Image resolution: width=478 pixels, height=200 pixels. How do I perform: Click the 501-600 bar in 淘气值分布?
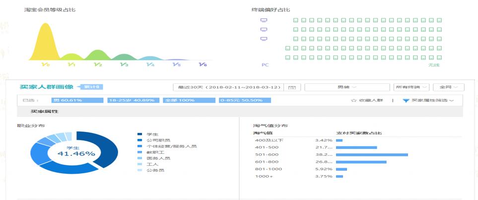(372, 155)
